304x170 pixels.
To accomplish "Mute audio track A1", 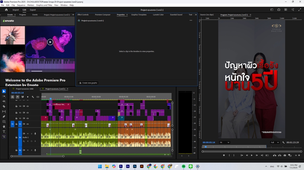I will point(28,134).
